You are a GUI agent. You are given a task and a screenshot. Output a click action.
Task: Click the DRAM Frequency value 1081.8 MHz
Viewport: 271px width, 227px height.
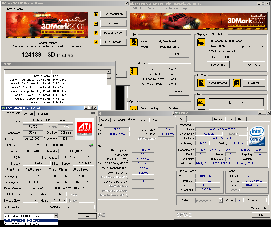tap(143, 150)
